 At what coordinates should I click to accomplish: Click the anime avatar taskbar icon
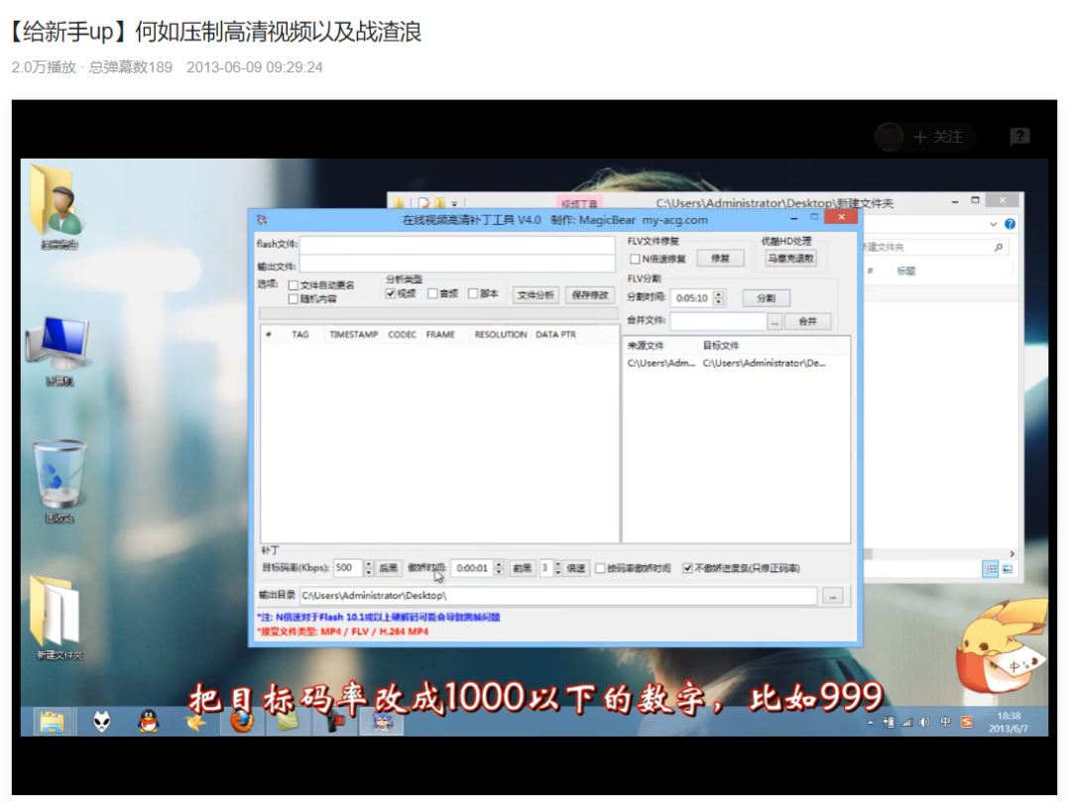click(x=382, y=722)
